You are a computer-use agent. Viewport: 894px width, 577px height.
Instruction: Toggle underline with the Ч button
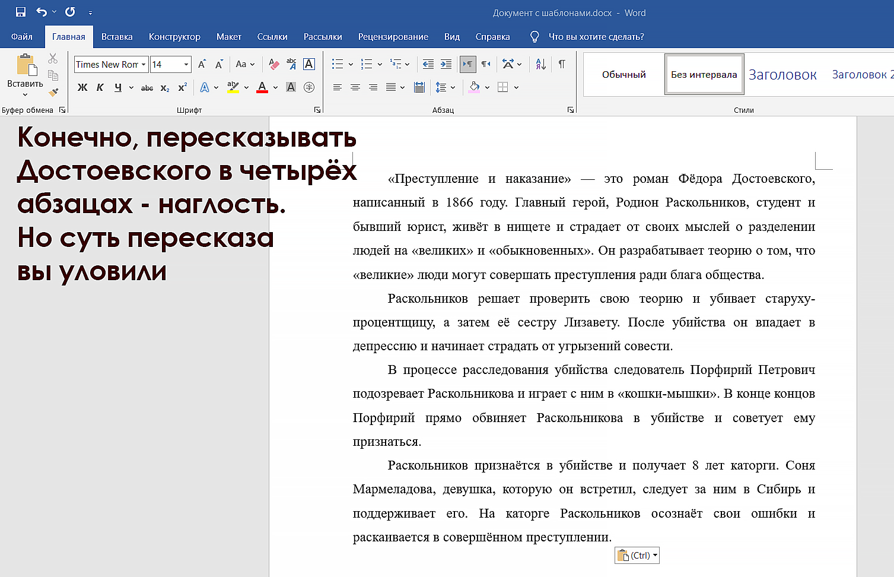point(118,87)
